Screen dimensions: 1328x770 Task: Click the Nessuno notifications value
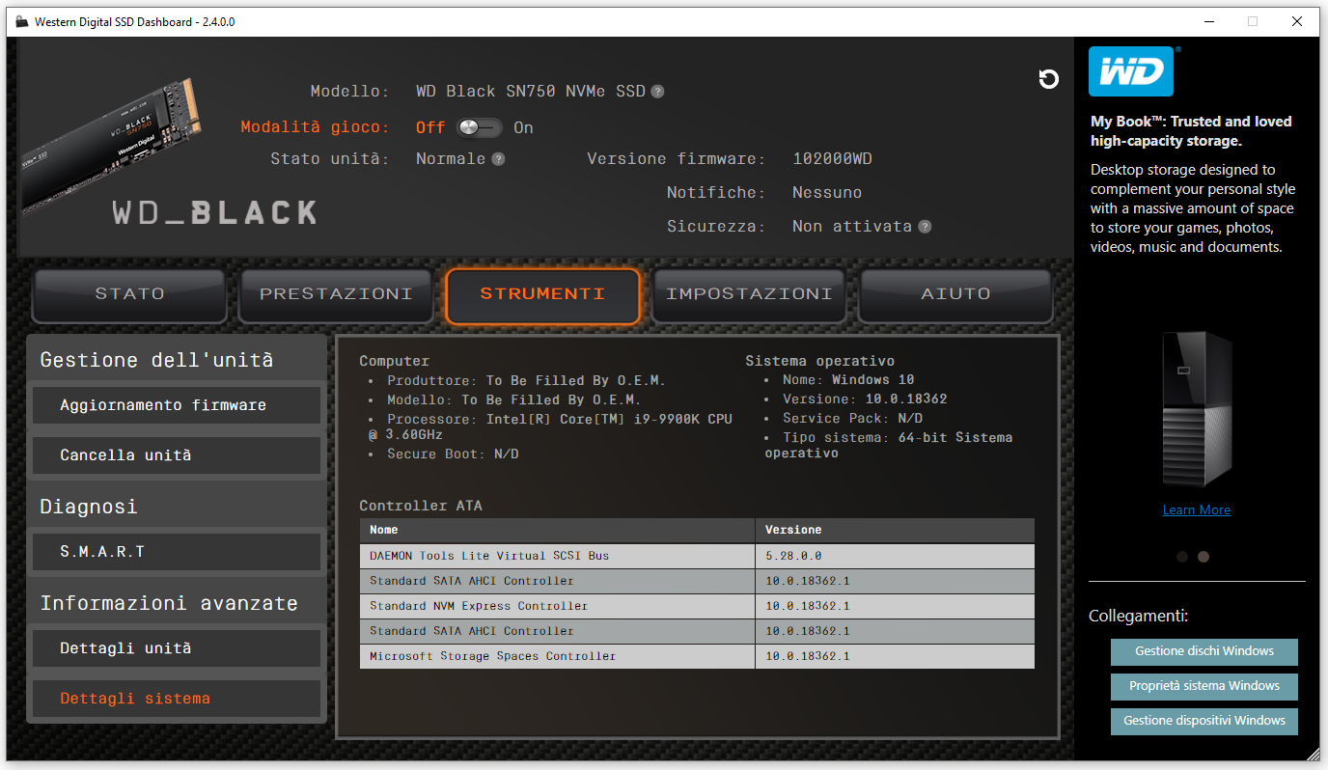827,193
